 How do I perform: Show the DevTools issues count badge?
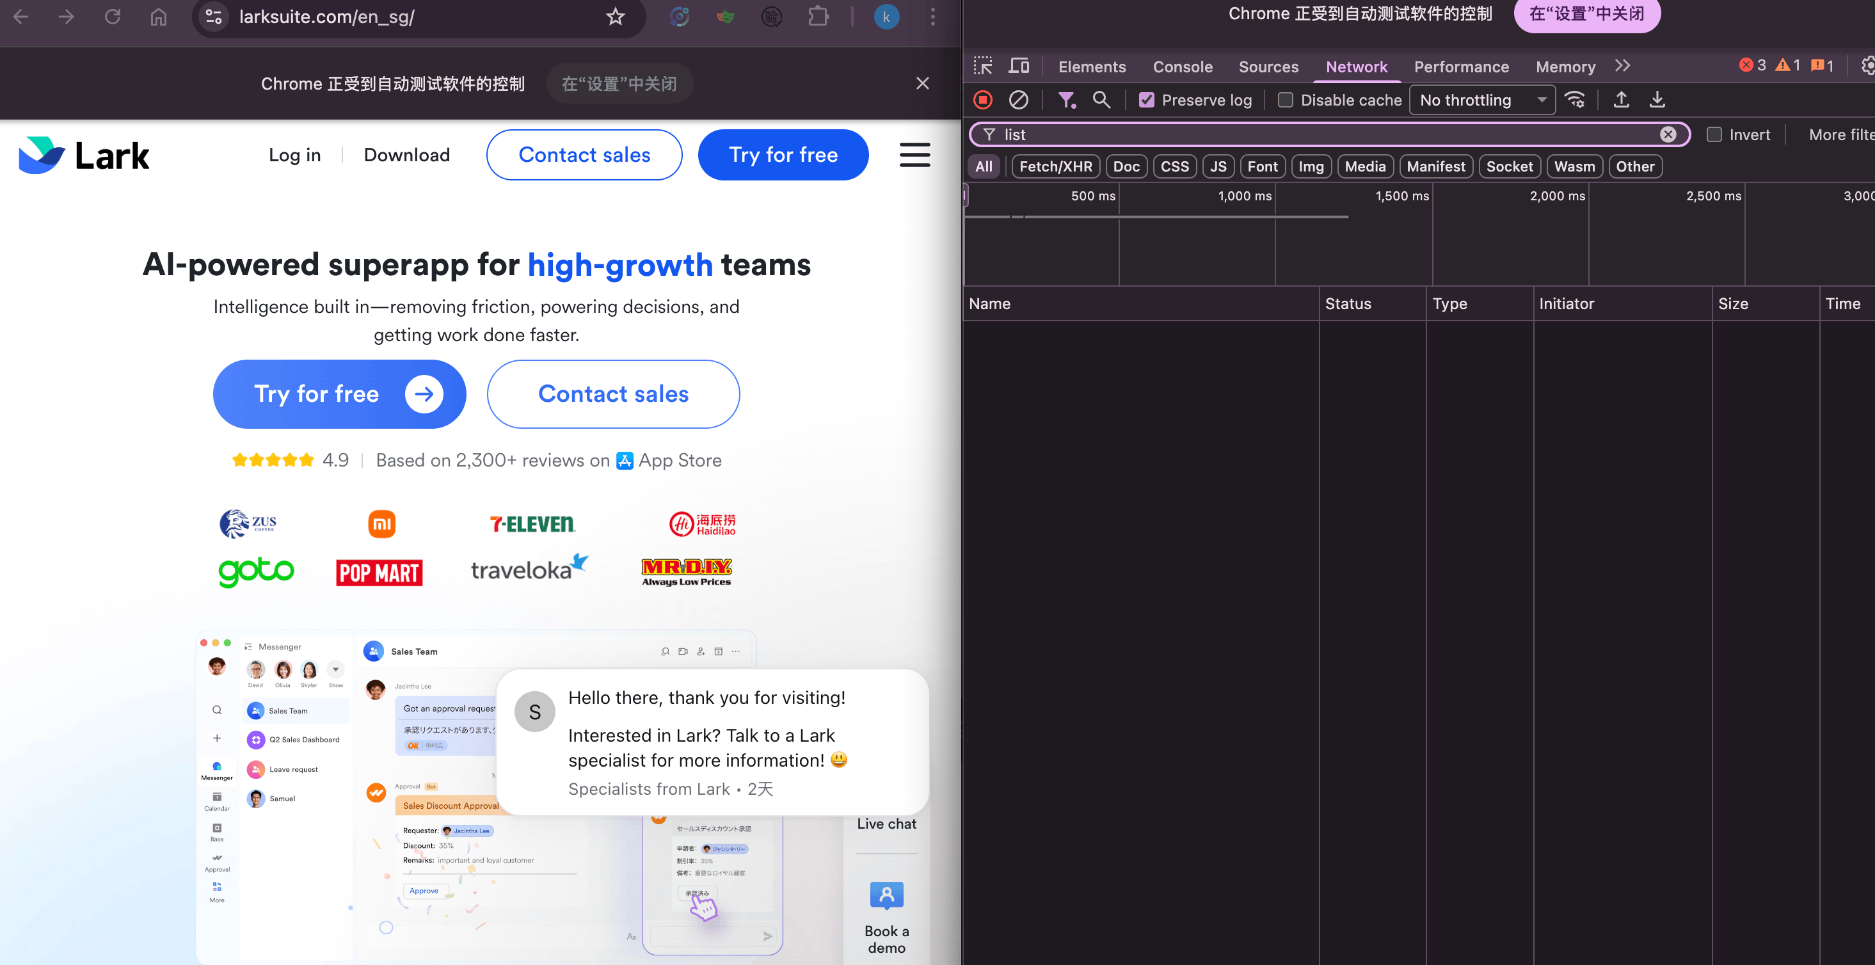point(1823,65)
